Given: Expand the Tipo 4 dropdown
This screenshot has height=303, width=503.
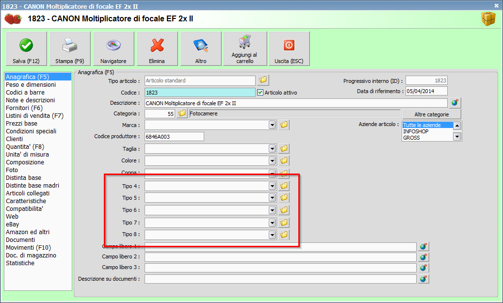Looking at the screenshot, I should [272, 186].
